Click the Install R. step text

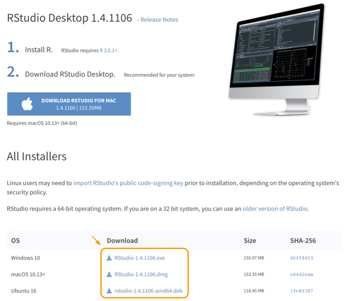click(39, 49)
